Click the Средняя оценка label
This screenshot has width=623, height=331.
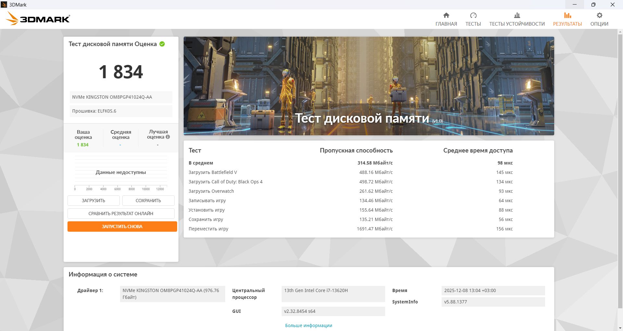click(x=121, y=134)
